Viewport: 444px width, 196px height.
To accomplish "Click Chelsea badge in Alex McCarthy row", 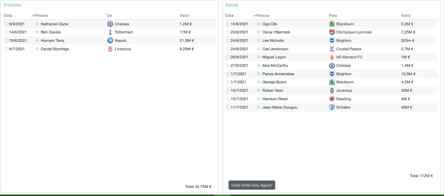I will tap(332, 65).
